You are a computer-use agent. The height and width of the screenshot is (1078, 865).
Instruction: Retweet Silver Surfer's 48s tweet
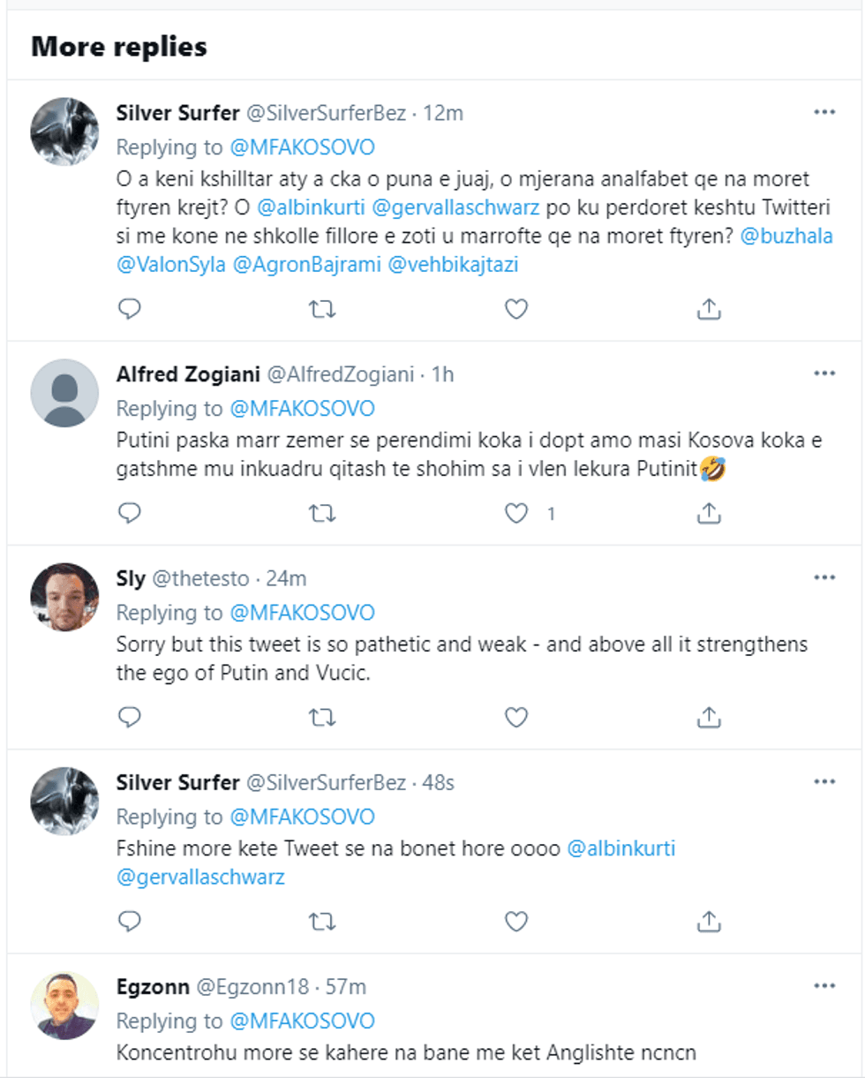tap(323, 922)
